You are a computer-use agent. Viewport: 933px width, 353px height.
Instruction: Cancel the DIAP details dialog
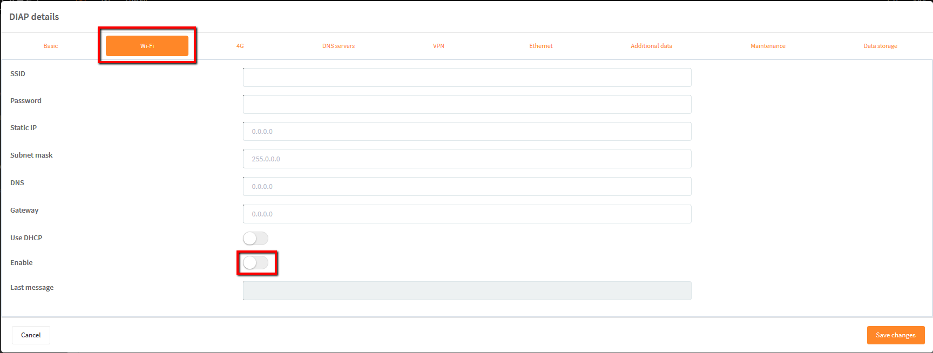(31, 335)
